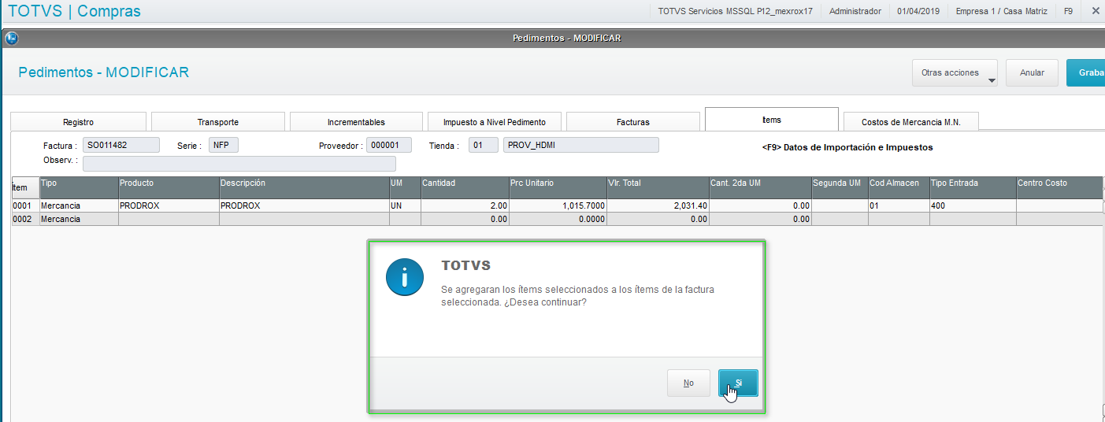Viewport: 1105px width, 422px height.
Task: Click Administrador user label in top bar
Action: pyautogui.click(x=855, y=11)
